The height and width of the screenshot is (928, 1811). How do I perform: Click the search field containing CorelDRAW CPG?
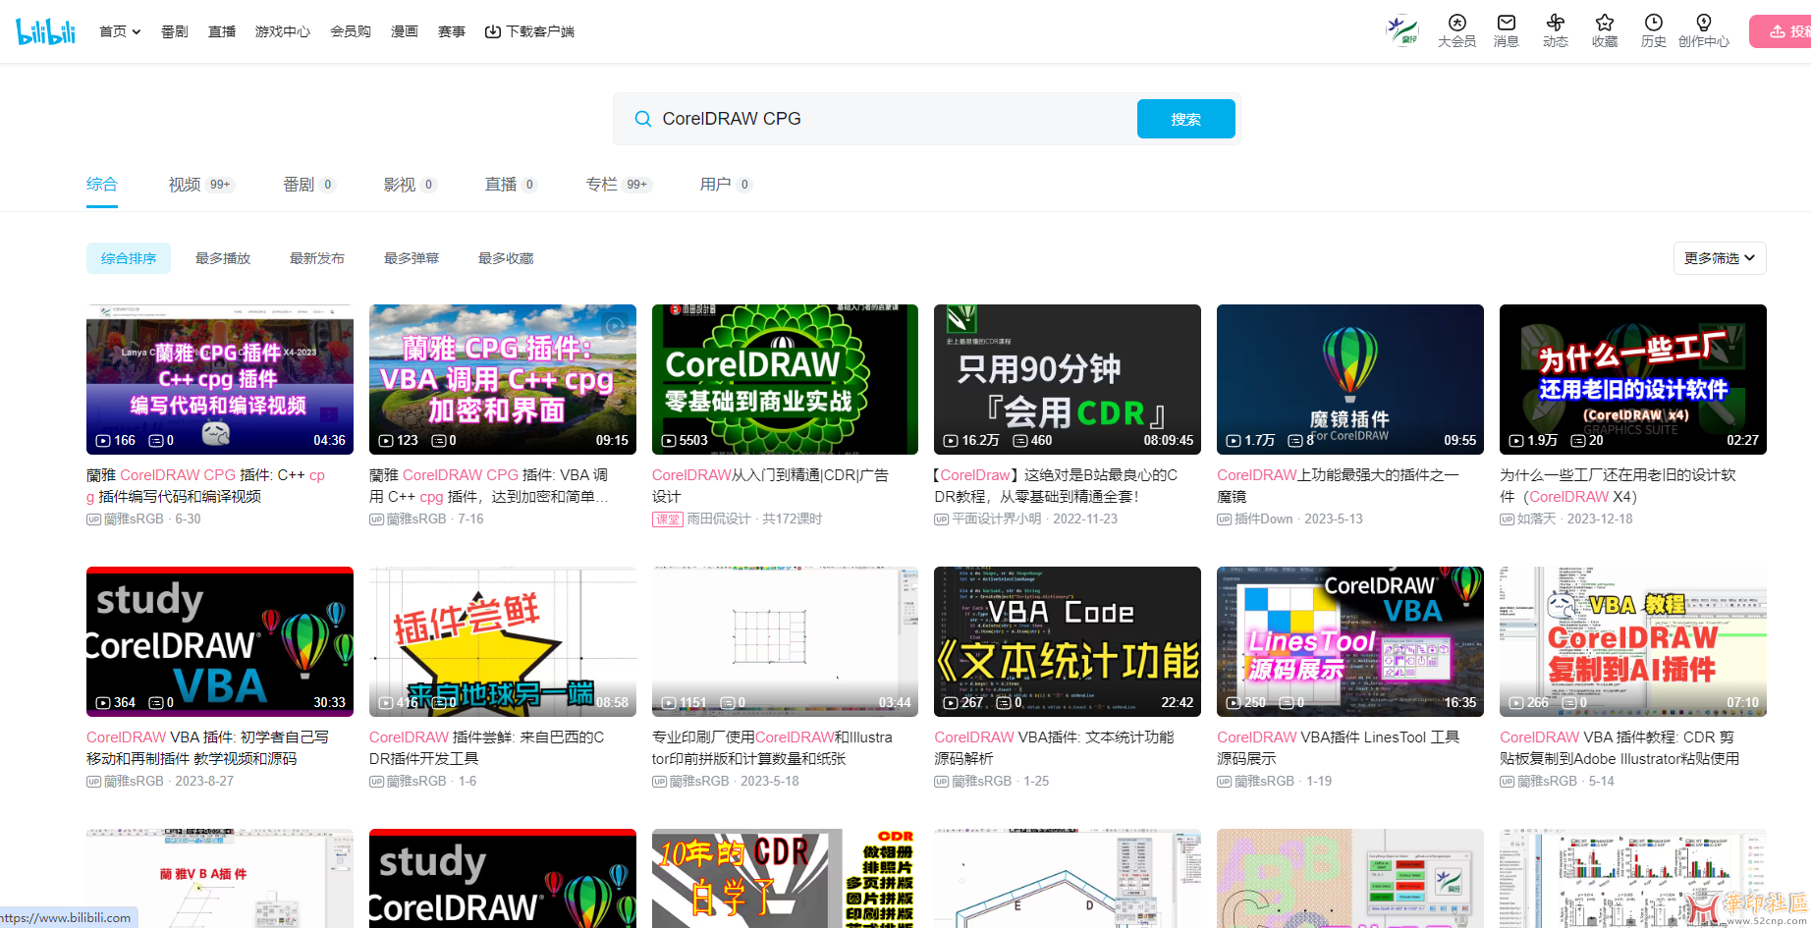click(x=894, y=119)
